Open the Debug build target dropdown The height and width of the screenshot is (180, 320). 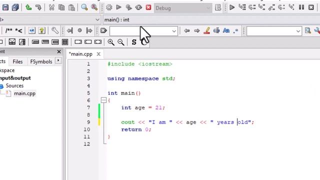pyautogui.click(x=183, y=8)
